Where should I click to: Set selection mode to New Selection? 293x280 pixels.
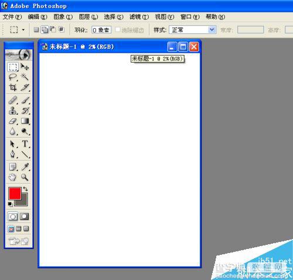(x=36, y=30)
